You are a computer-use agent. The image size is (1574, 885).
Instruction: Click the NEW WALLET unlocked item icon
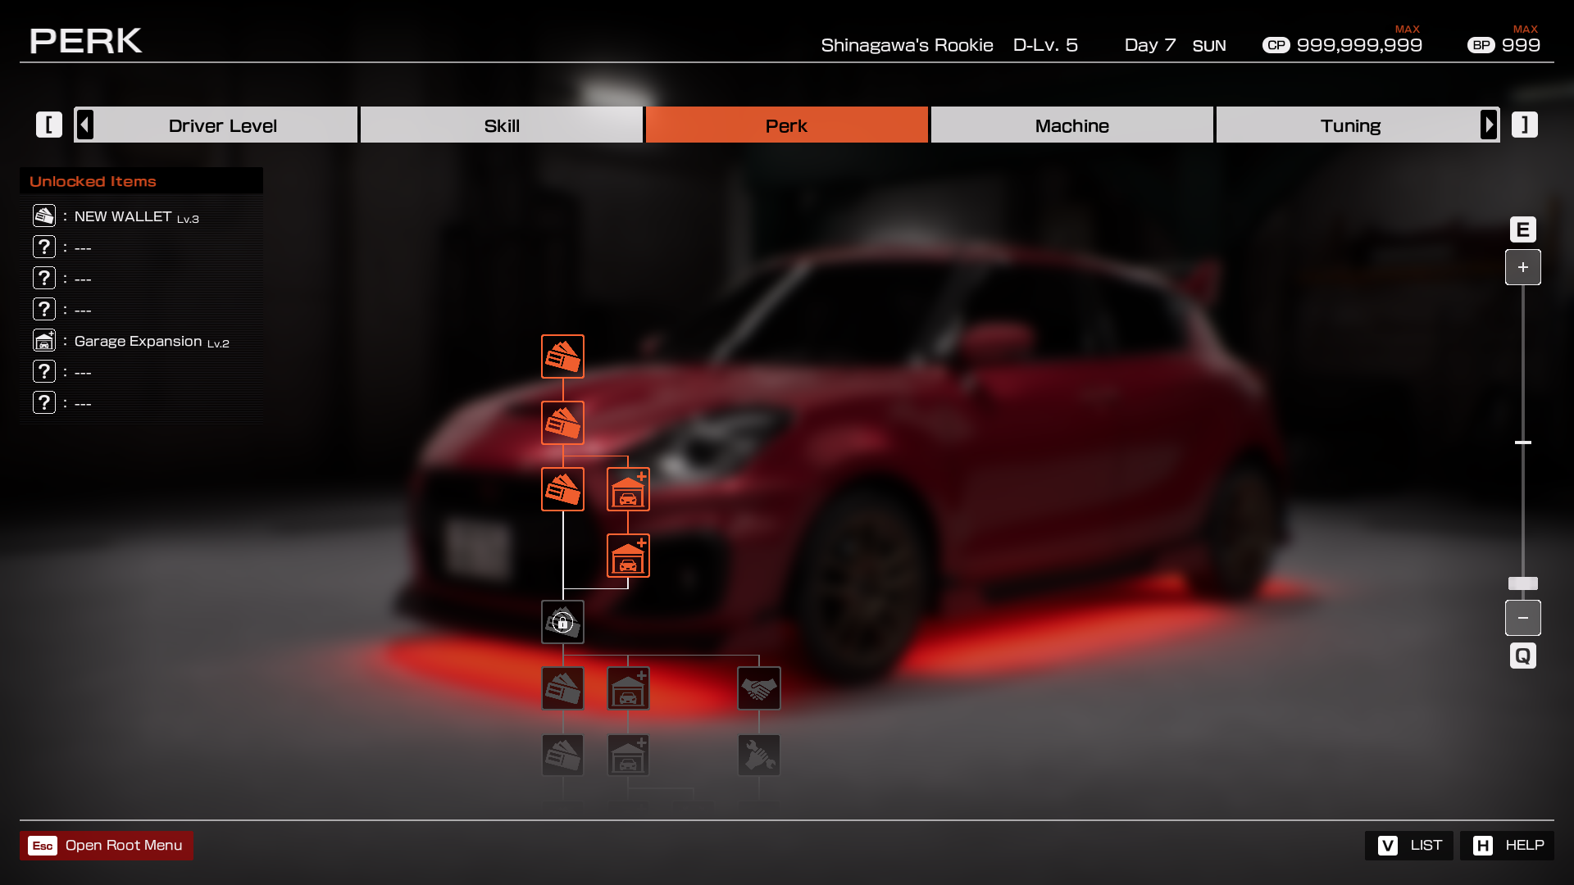click(44, 216)
